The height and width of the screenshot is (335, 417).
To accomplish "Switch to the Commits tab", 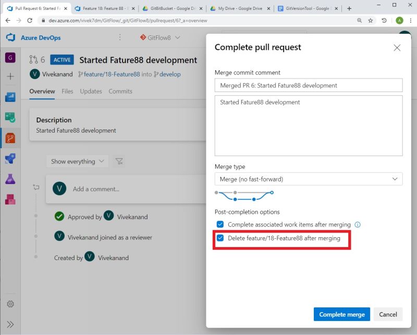I will 120,91.
